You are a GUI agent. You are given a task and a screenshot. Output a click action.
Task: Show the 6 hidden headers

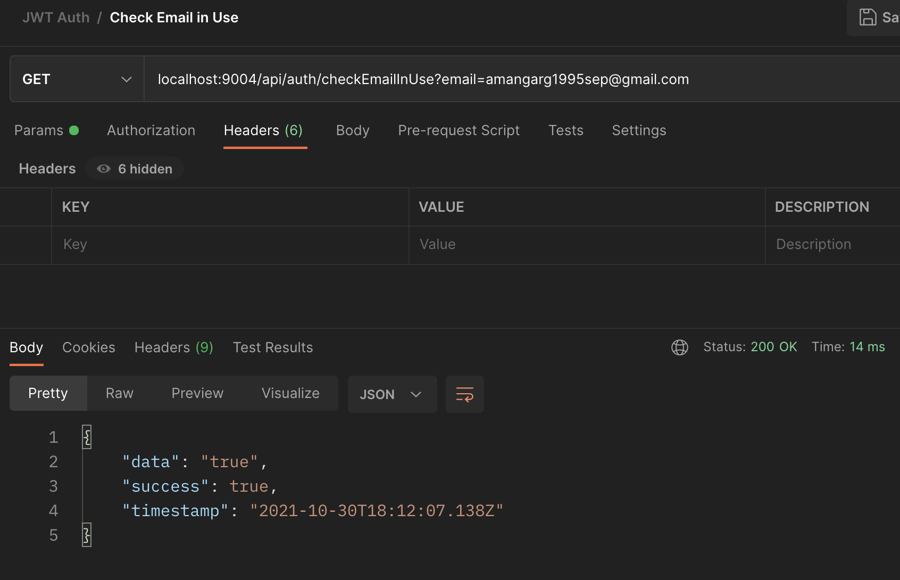(135, 169)
